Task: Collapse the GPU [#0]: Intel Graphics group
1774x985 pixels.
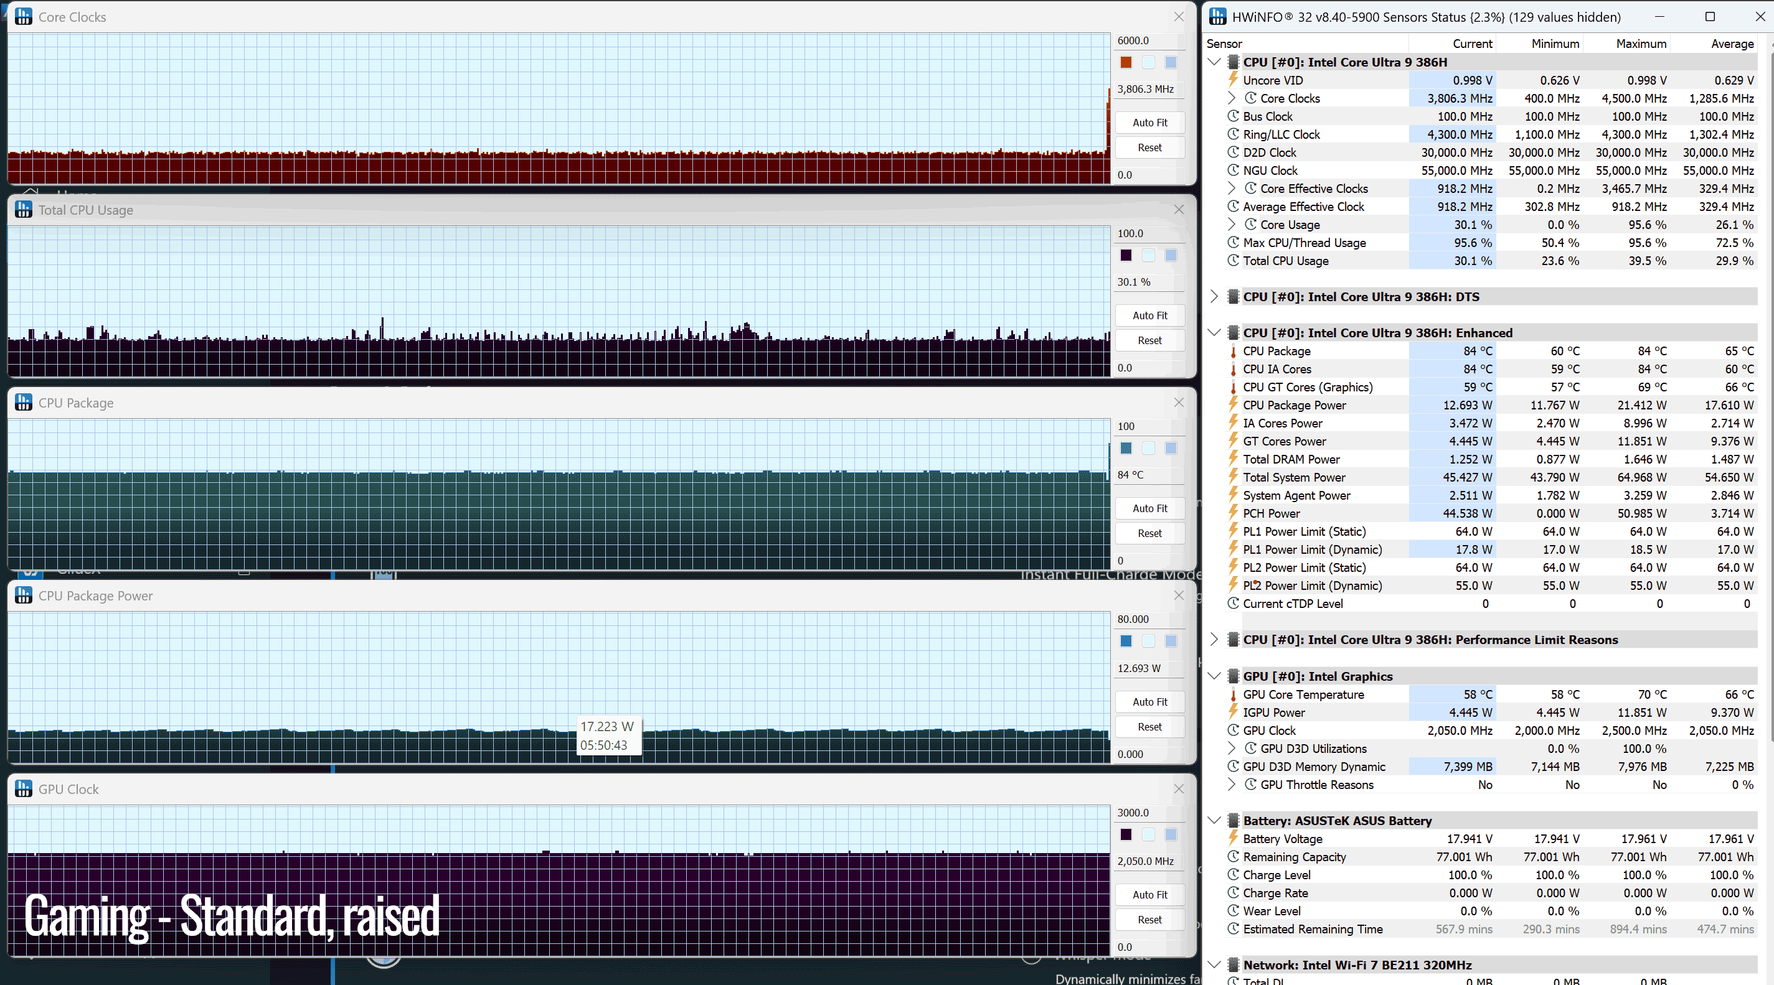Action: click(x=1215, y=676)
